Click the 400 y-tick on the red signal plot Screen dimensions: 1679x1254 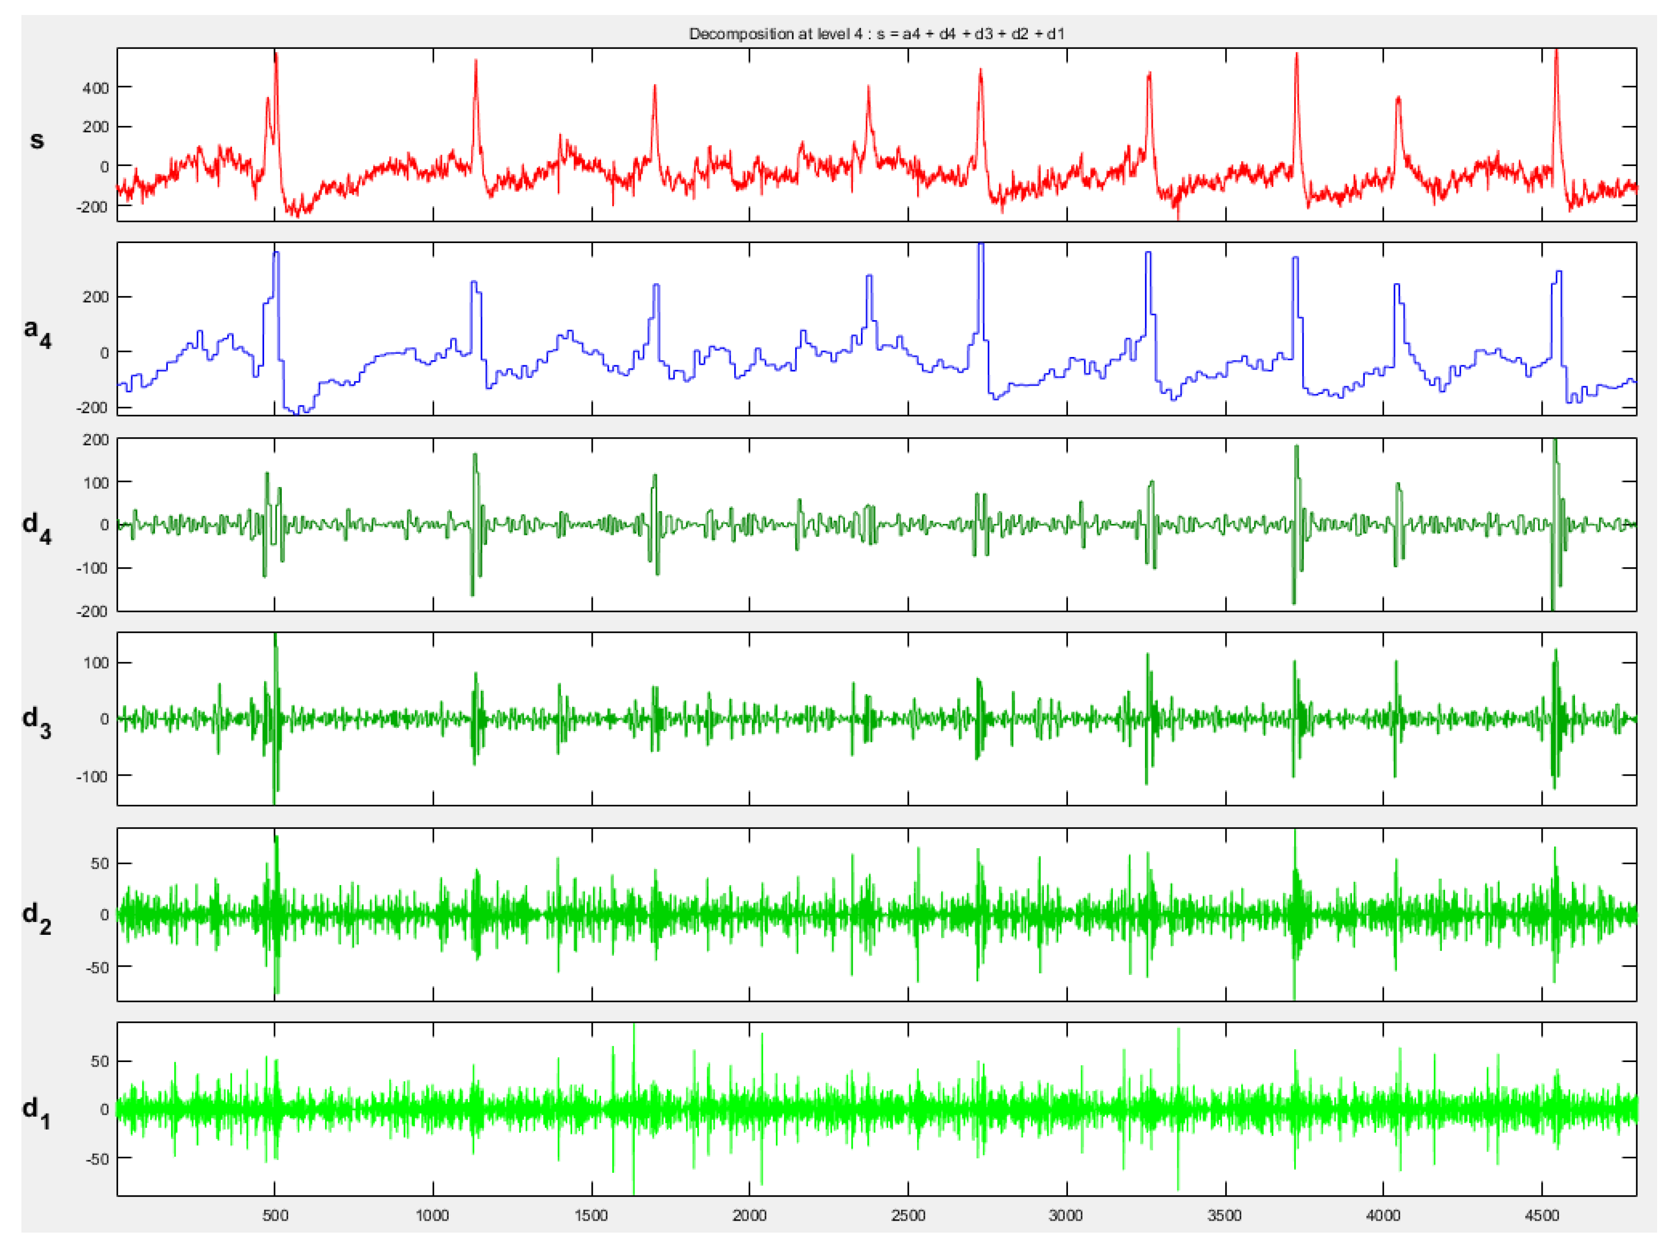point(96,88)
